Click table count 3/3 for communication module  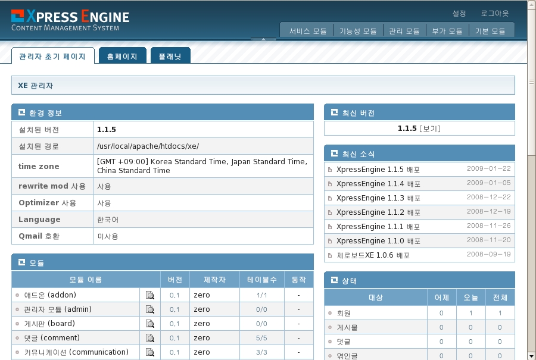tap(261, 352)
